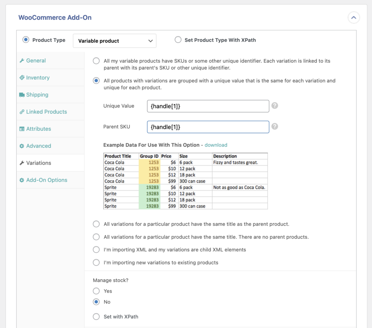Open Shipping settings via its sidebar icon

(23, 95)
